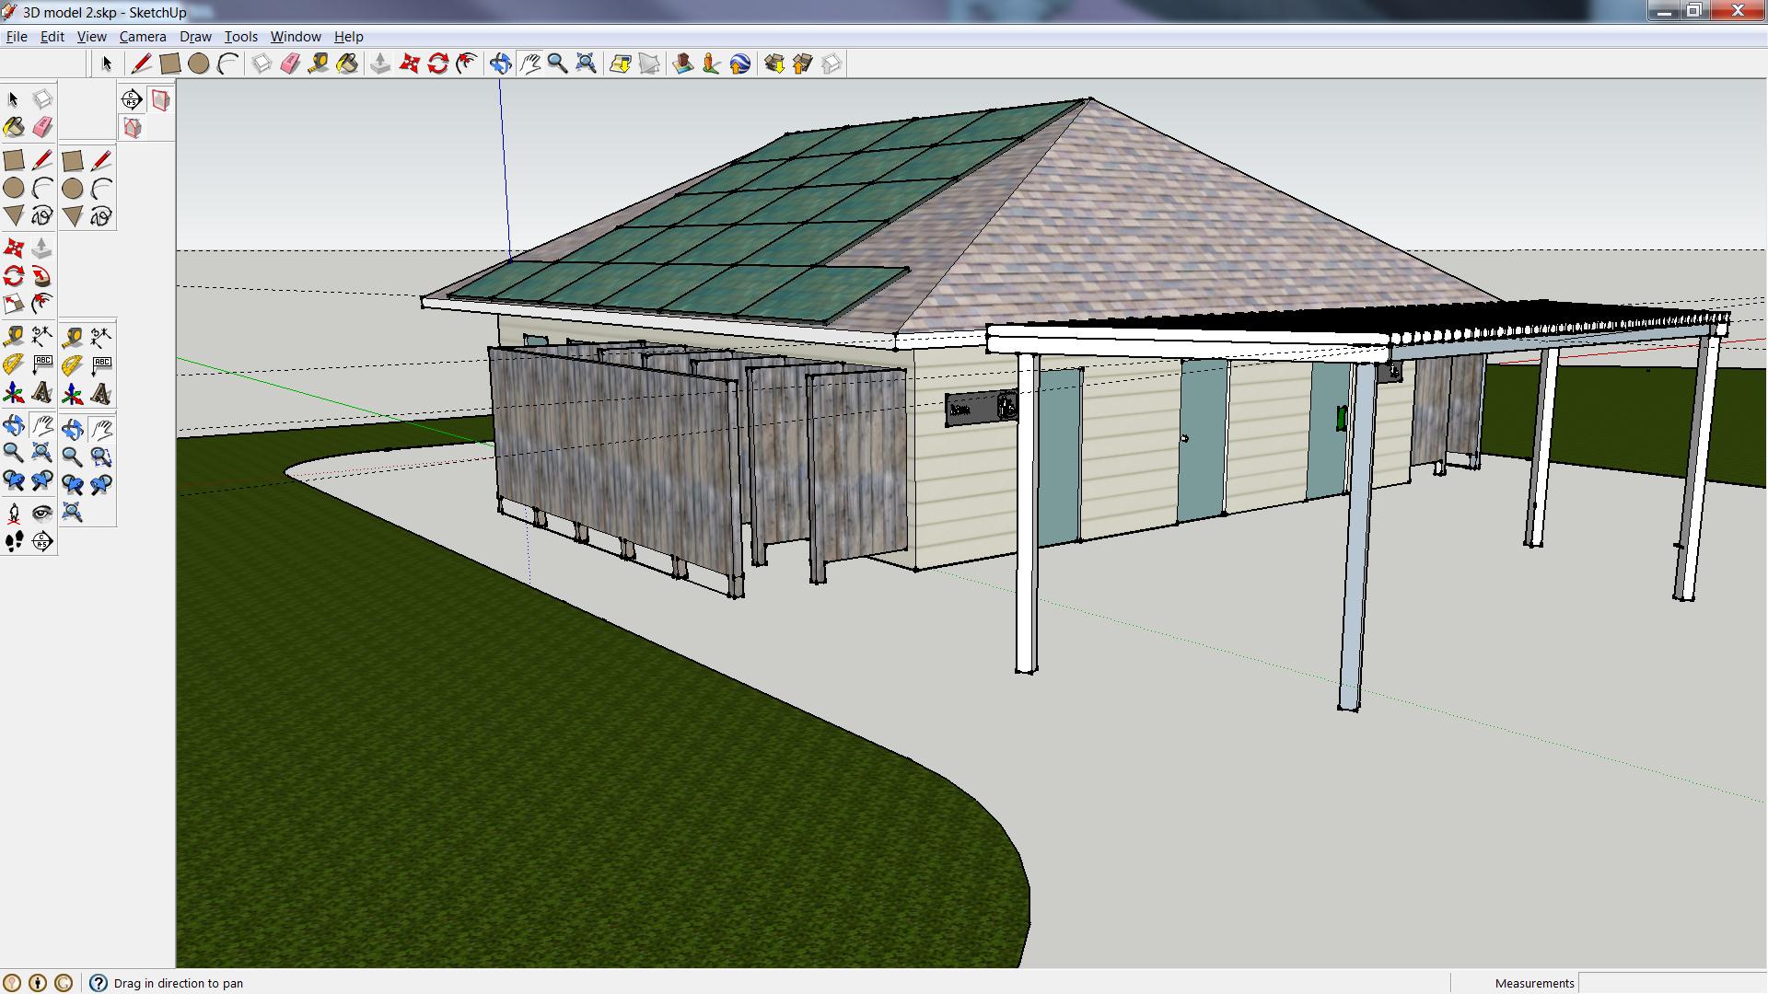Click the Add New Building icon

(x=682, y=64)
